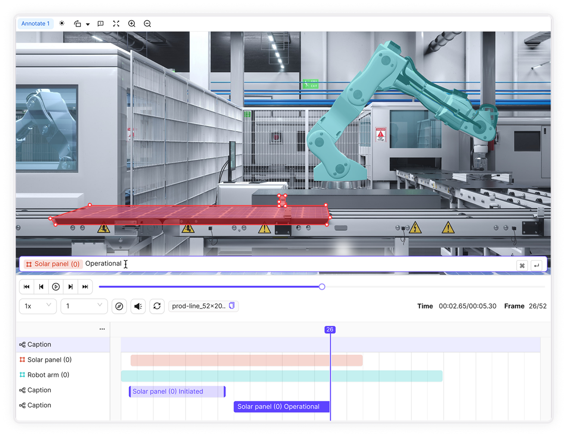Expand the rotate tool dropdown arrow

[x=88, y=24]
